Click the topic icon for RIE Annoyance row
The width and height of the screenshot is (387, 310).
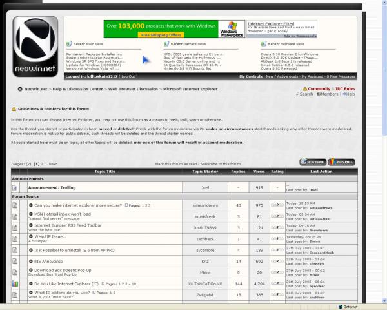15,262
